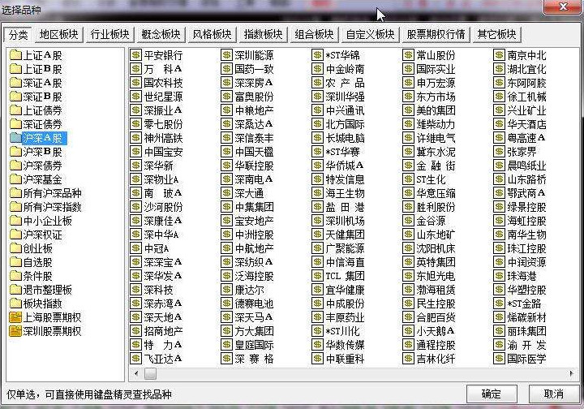Click the horizontal scrollbar thumb
The width and height of the screenshot is (584, 409).
151,373
